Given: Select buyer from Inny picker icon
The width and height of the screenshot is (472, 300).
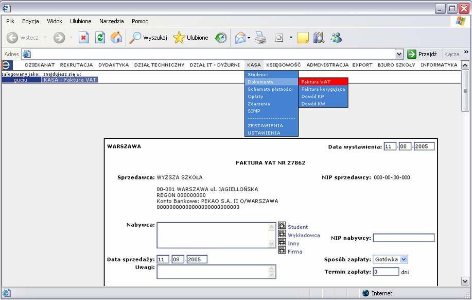Looking at the screenshot, I should click(x=282, y=242).
